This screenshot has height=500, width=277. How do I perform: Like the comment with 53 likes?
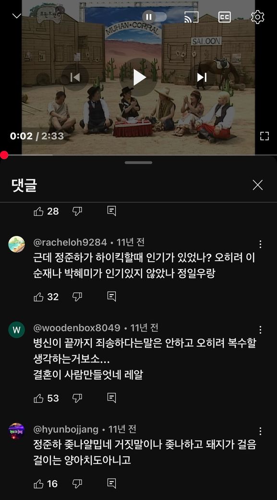pyautogui.click(x=38, y=398)
